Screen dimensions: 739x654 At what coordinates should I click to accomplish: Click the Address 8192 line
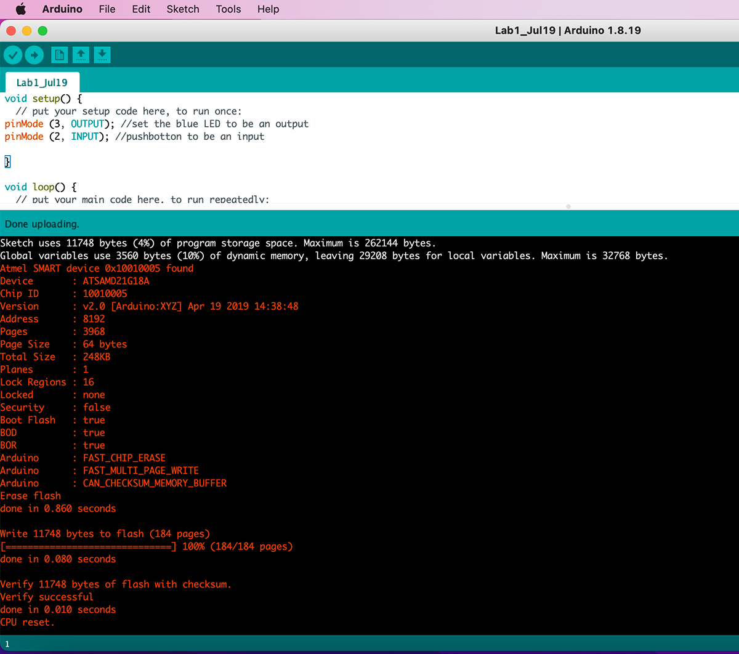tap(52, 319)
